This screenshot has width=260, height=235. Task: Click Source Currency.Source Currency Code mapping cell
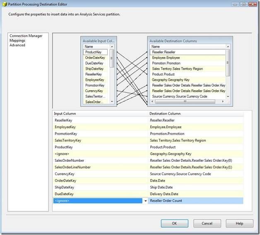196,174
